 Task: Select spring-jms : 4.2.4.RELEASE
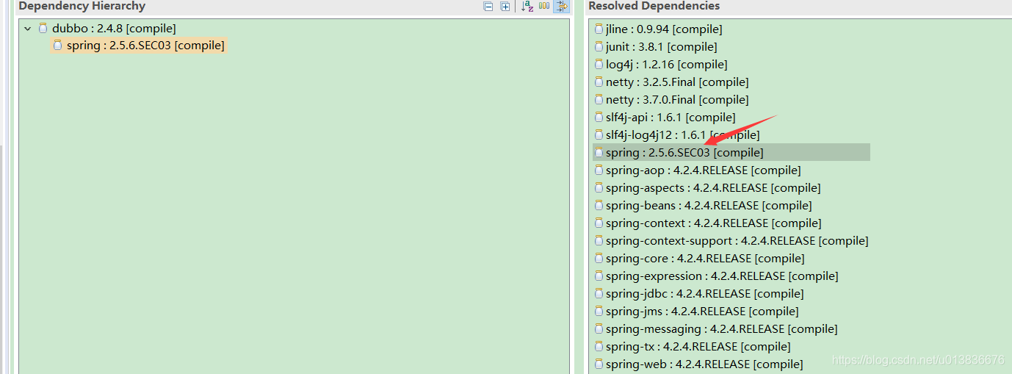pyautogui.click(x=702, y=312)
